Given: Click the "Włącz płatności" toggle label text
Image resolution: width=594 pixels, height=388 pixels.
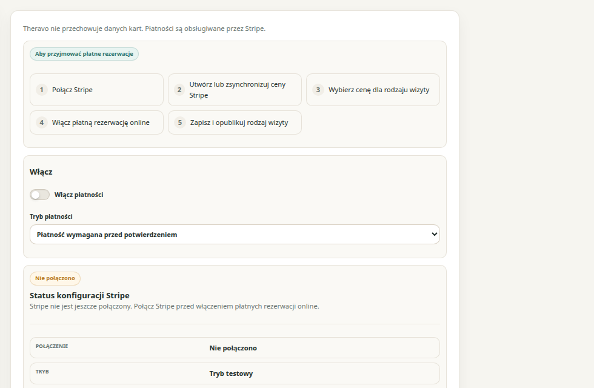Looking at the screenshot, I should click(79, 195).
